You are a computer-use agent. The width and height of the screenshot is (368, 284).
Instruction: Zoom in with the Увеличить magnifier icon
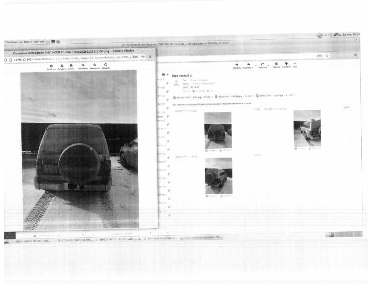(83, 66)
